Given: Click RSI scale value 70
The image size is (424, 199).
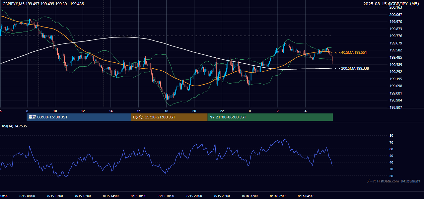Looking at the screenshot, I should 391,142.
